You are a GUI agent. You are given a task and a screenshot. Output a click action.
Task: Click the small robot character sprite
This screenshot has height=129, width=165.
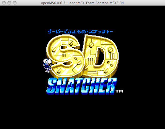[x=47, y=66]
